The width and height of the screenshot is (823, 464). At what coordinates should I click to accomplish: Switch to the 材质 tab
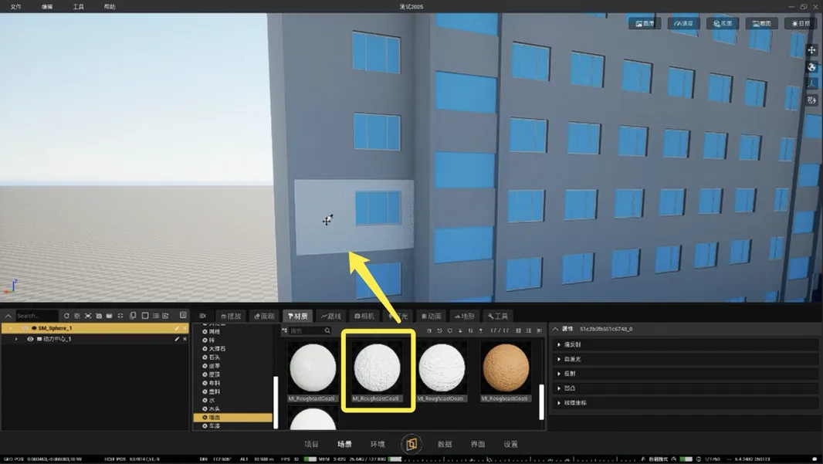point(297,316)
